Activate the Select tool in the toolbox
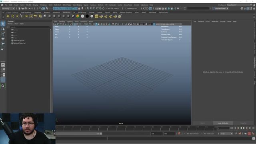The width and height of the screenshot is (256, 144). (3, 24)
